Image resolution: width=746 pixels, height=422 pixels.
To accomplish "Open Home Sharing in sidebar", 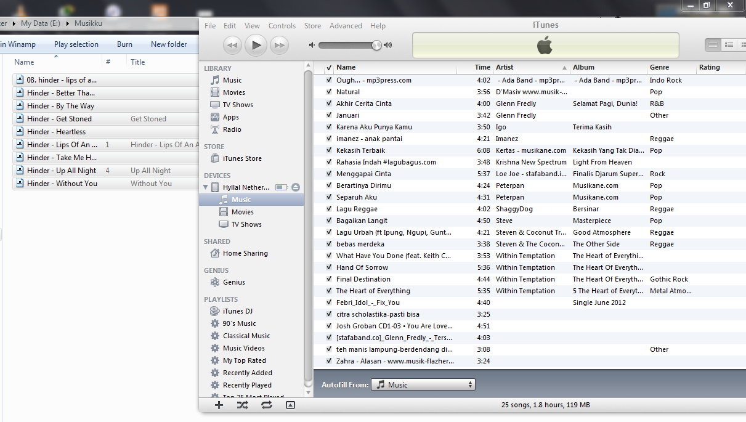I will 245,253.
